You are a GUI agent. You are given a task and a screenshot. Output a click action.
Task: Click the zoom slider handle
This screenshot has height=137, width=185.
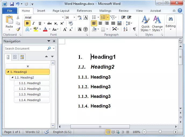pos(160,132)
